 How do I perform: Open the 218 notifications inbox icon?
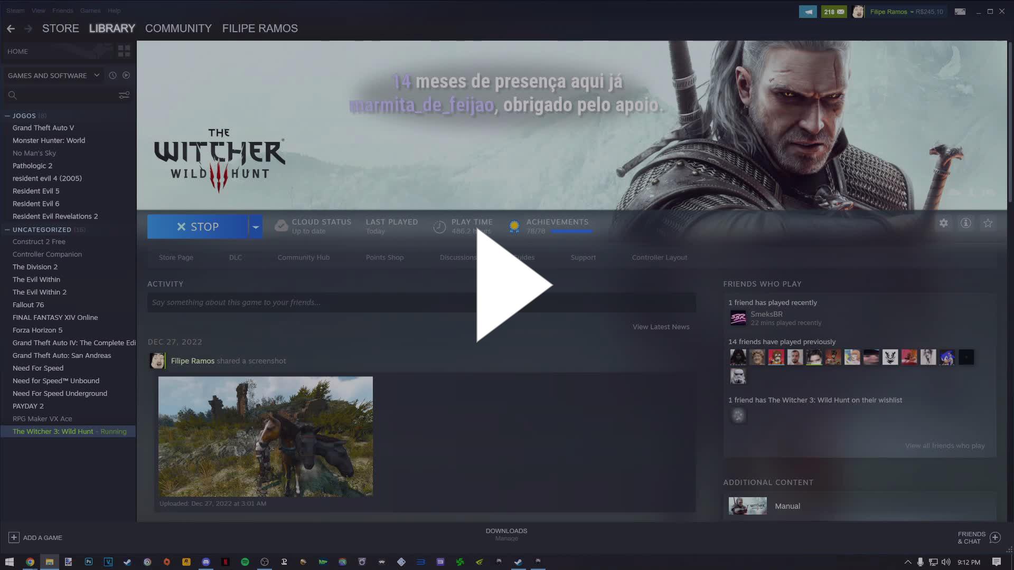pyautogui.click(x=834, y=12)
